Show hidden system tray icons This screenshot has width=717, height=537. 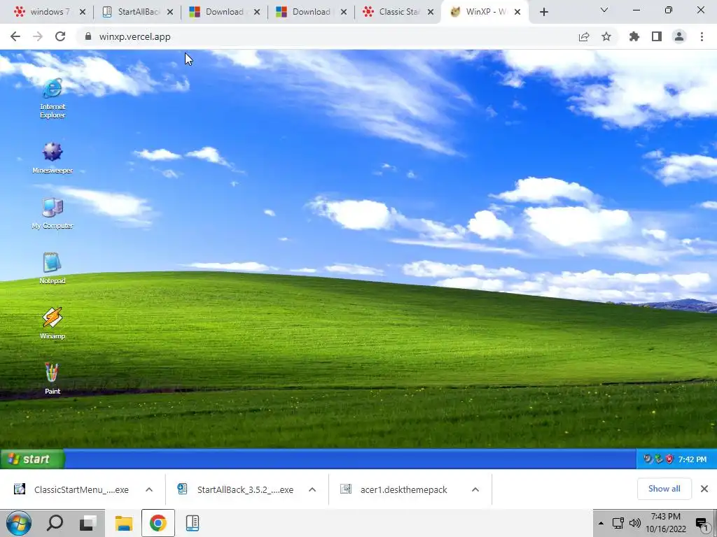click(x=601, y=523)
